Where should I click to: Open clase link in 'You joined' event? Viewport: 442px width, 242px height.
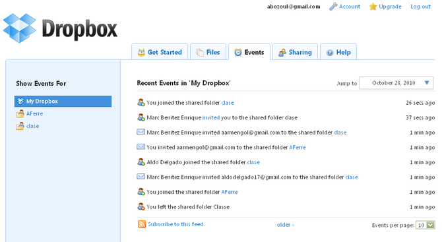tap(228, 103)
